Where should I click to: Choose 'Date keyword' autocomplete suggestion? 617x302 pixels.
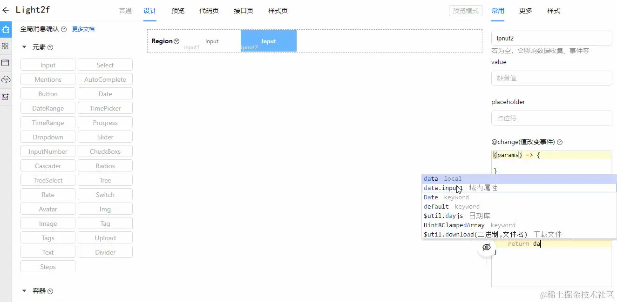[x=519, y=197]
